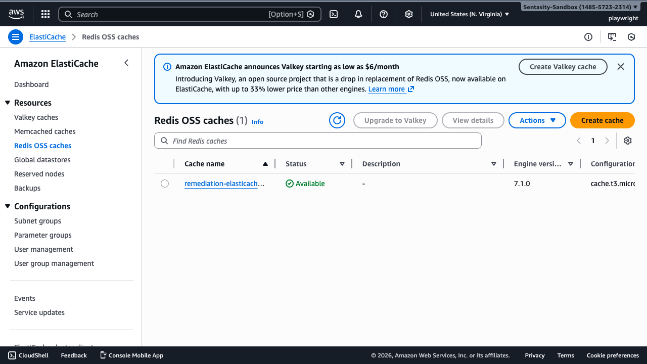Open the AWS services grid menu
Image resolution: width=647 pixels, height=364 pixels.
click(45, 14)
